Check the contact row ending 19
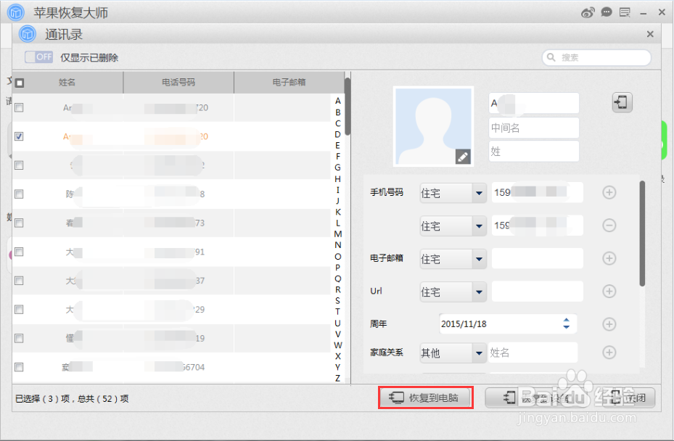This screenshot has height=441, width=674. (19, 338)
